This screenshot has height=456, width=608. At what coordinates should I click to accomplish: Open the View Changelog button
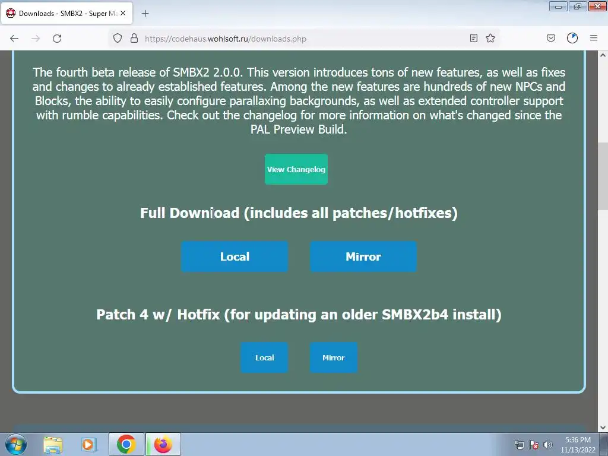[296, 169]
